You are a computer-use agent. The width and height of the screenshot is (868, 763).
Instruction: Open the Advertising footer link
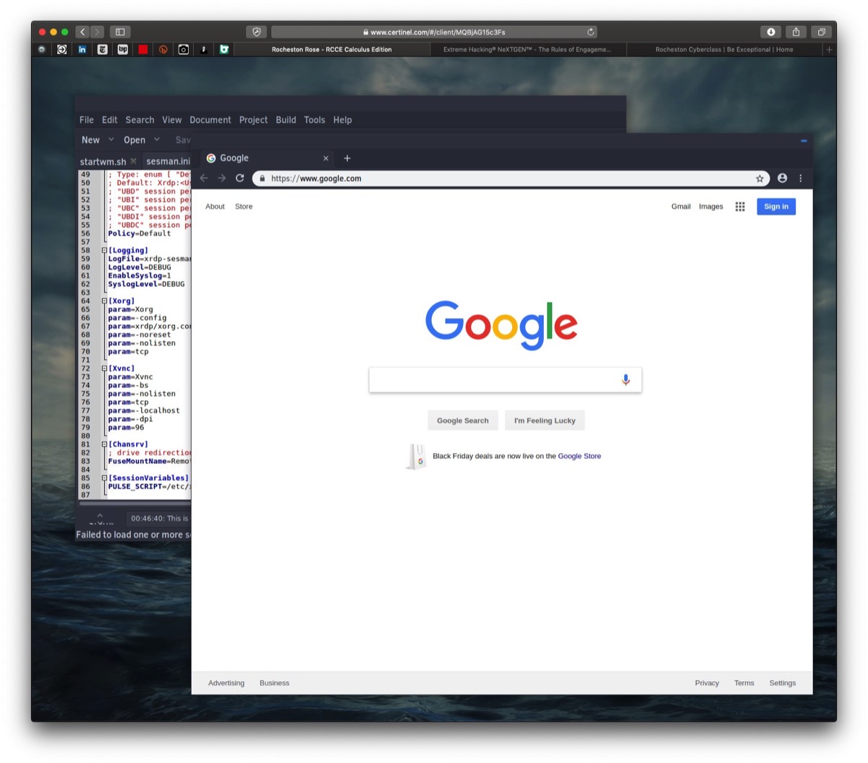click(226, 683)
